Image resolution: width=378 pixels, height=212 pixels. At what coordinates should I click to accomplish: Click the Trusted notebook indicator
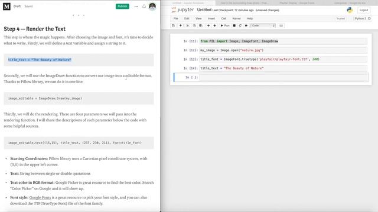341,18
